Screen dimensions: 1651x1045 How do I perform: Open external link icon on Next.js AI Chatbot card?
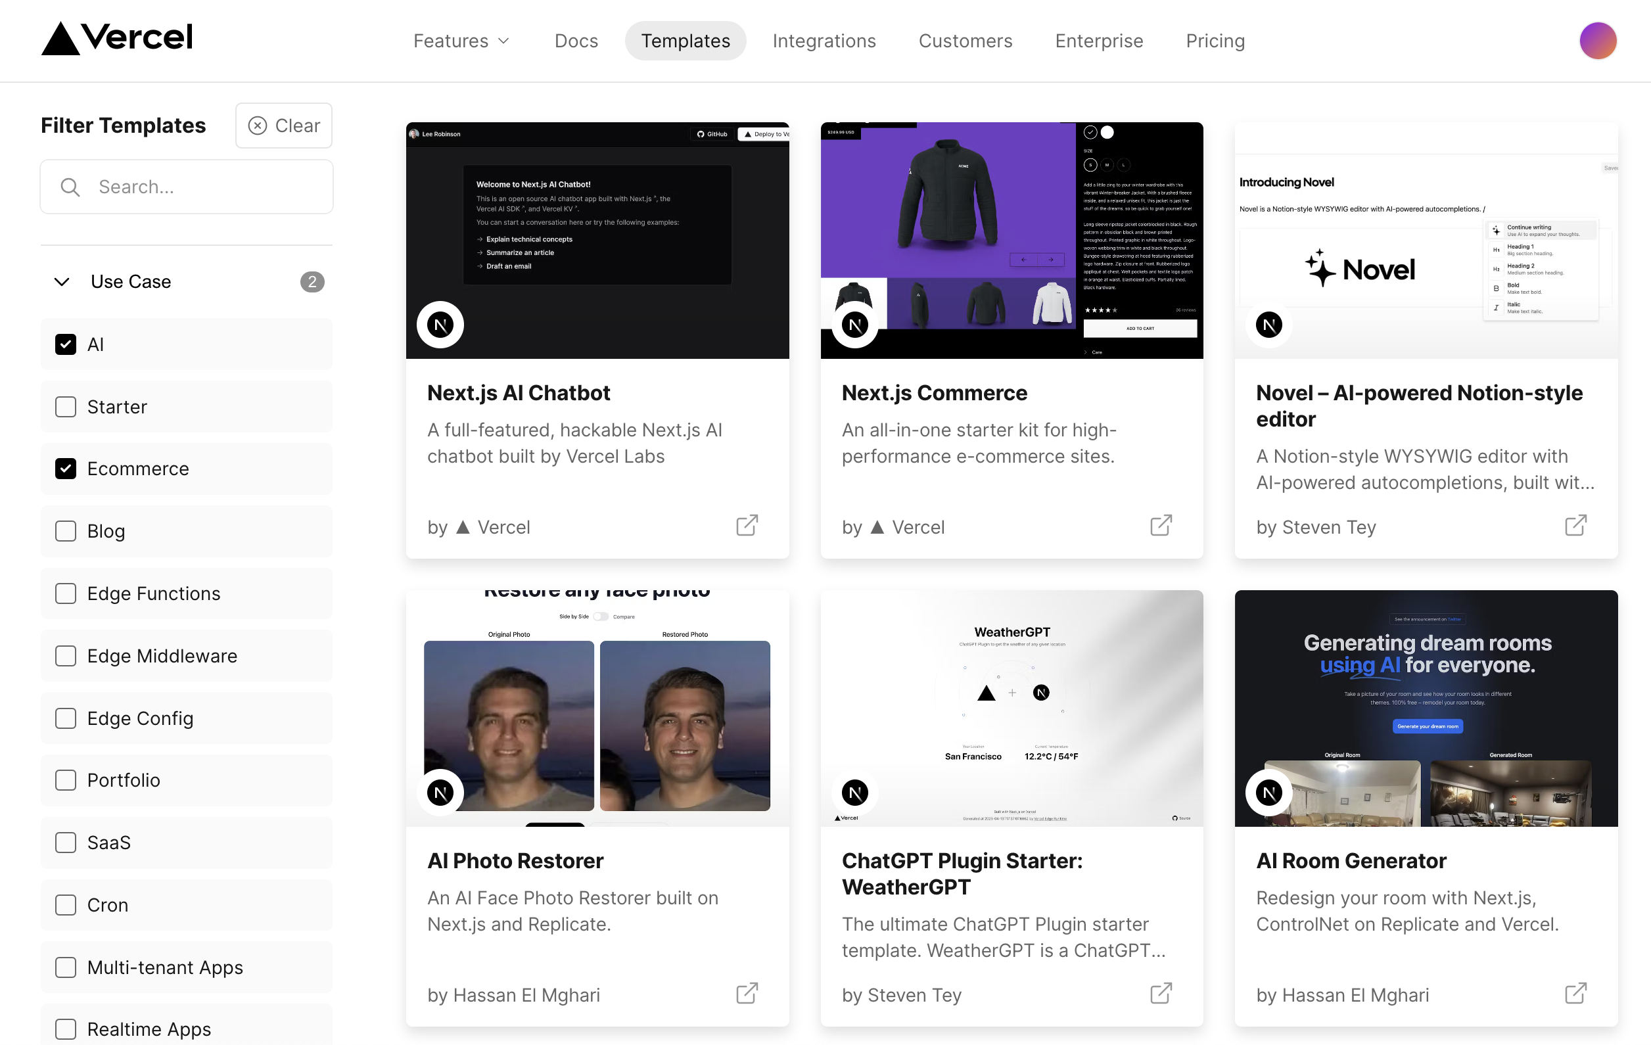point(747,526)
